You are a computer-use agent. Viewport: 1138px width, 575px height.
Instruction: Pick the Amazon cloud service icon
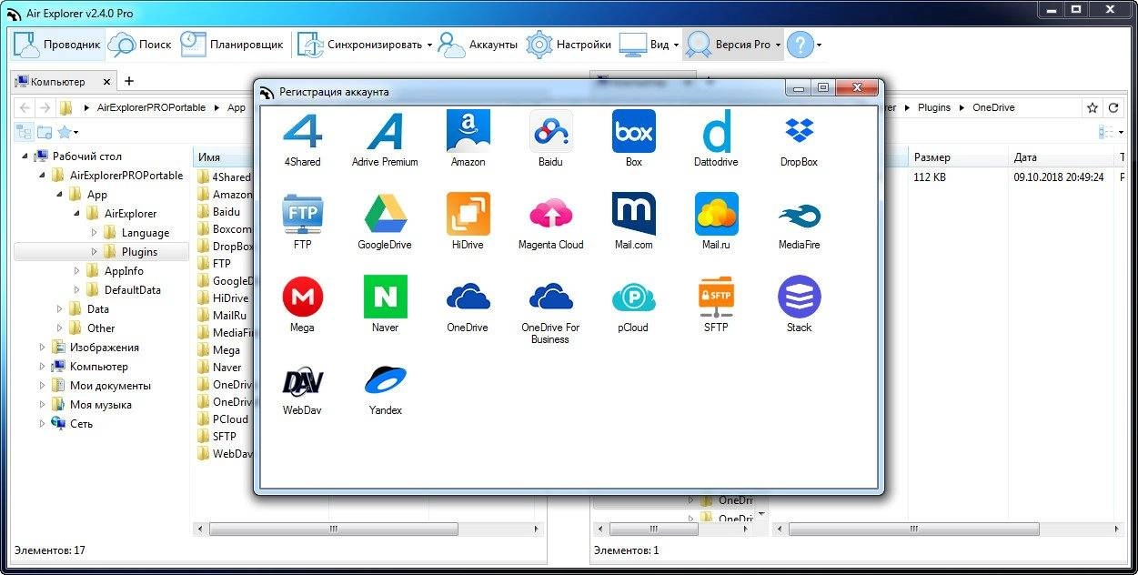[468, 132]
